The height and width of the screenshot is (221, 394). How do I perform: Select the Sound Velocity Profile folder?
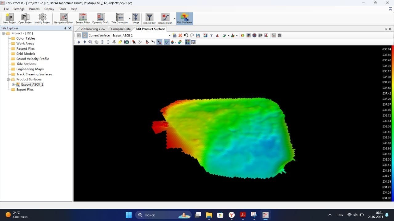[x=32, y=59]
